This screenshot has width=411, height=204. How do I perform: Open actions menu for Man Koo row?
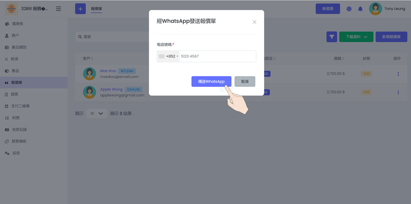pyautogui.click(x=398, y=74)
